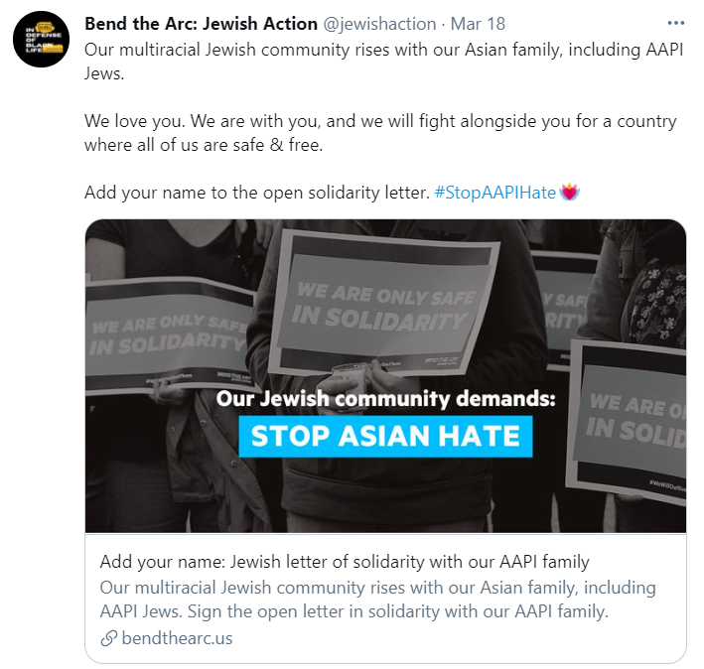Click the tweet's first paragraph about multiracial Jewish community

pyautogui.click(x=384, y=62)
